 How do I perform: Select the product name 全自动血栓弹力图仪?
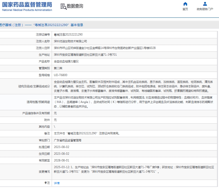(66, 62)
